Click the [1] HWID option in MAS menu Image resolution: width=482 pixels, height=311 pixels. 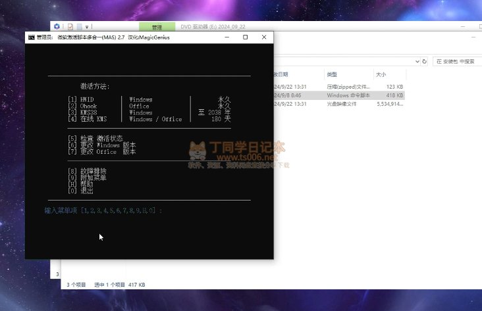click(81, 99)
